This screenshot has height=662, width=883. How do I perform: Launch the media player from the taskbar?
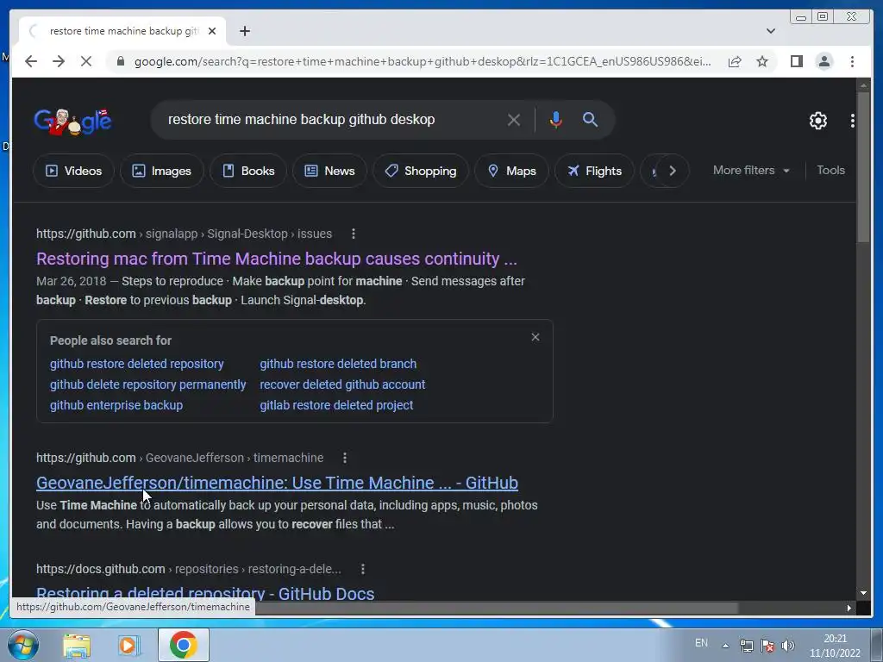(129, 645)
